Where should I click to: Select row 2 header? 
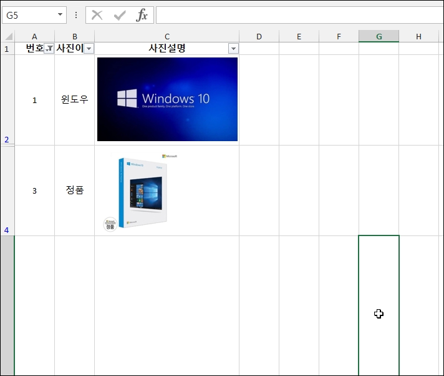tap(7, 100)
